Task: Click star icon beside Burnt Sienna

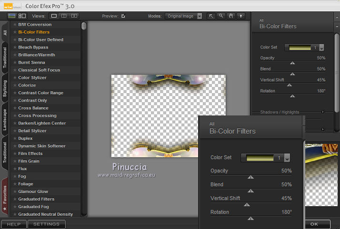Action: pos(15,63)
